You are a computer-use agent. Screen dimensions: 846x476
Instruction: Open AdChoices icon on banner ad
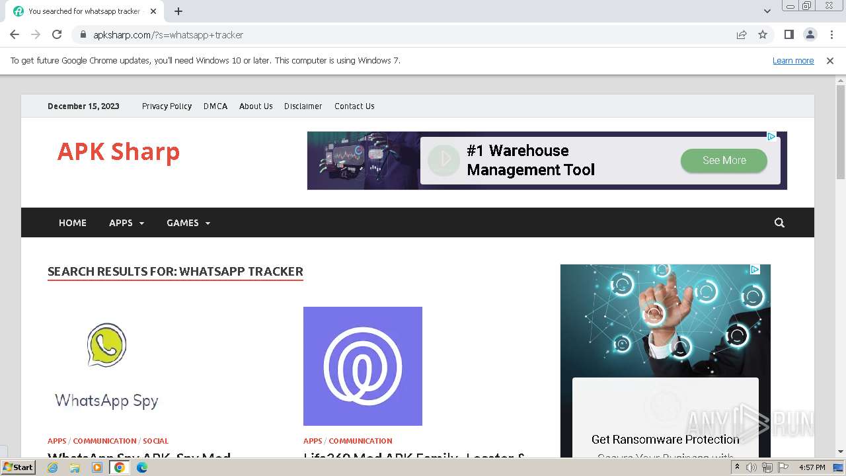pyautogui.click(x=771, y=136)
